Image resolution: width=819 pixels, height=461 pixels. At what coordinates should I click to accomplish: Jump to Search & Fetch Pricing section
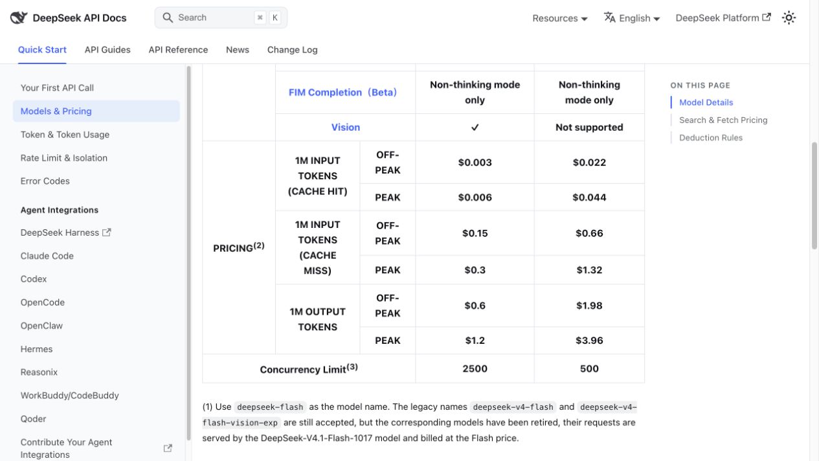[723, 120]
